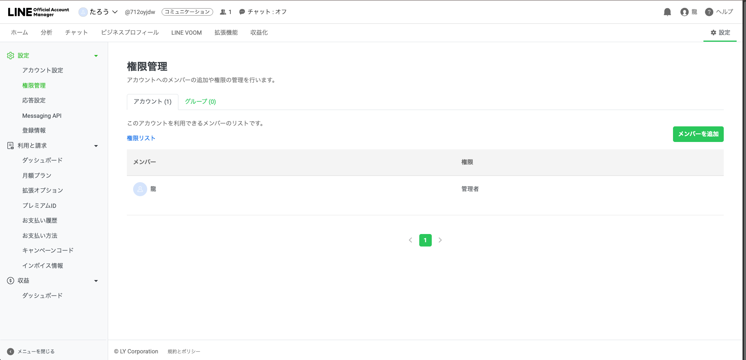Open the たろう account switcher dropdown
This screenshot has height=360, width=746.
coord(115,12)
